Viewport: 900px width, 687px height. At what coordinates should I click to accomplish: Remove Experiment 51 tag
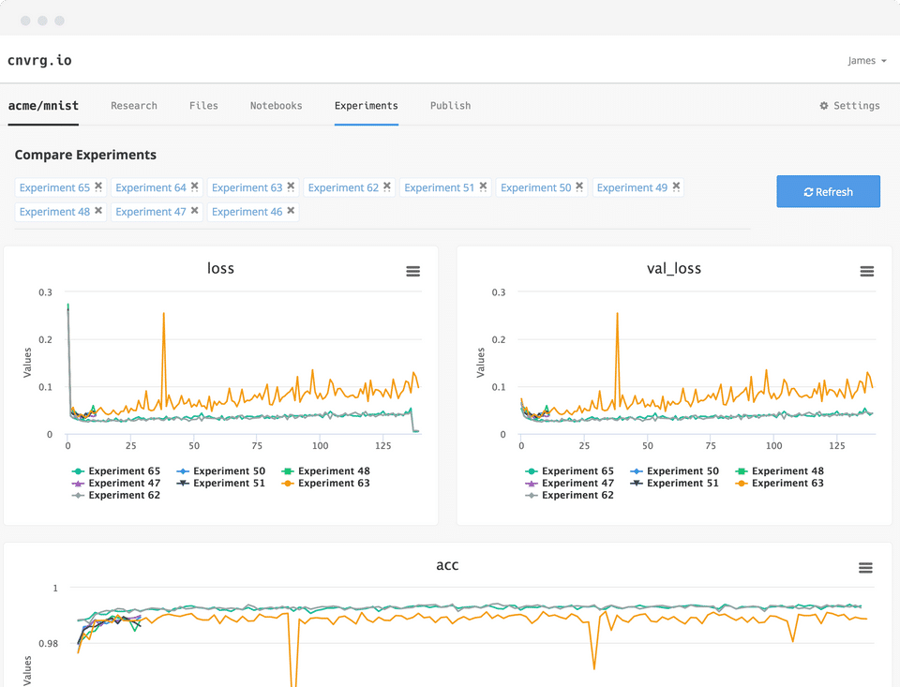(484, 187)
